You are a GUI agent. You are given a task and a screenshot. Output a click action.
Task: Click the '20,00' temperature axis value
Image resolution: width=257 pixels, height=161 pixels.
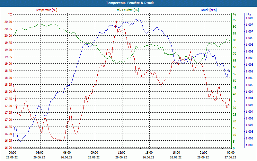(8, 36)
